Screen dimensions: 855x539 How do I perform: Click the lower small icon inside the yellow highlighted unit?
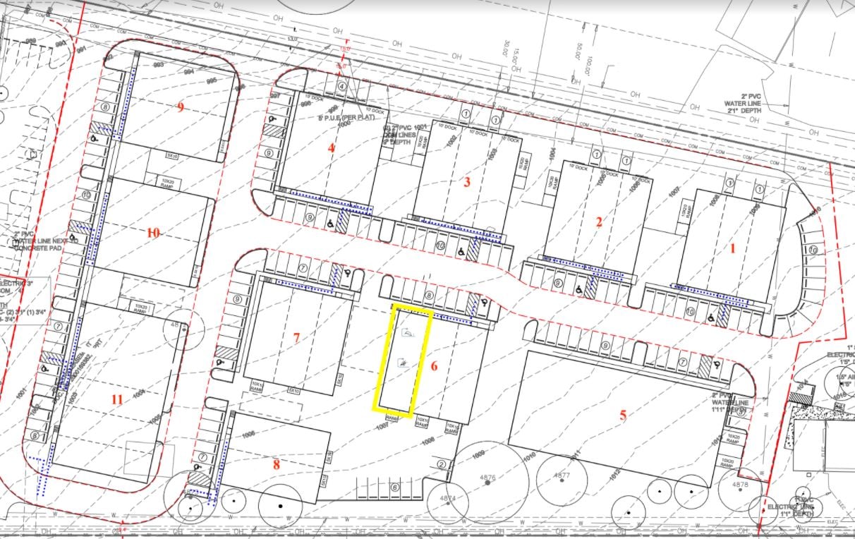(402, 363)
